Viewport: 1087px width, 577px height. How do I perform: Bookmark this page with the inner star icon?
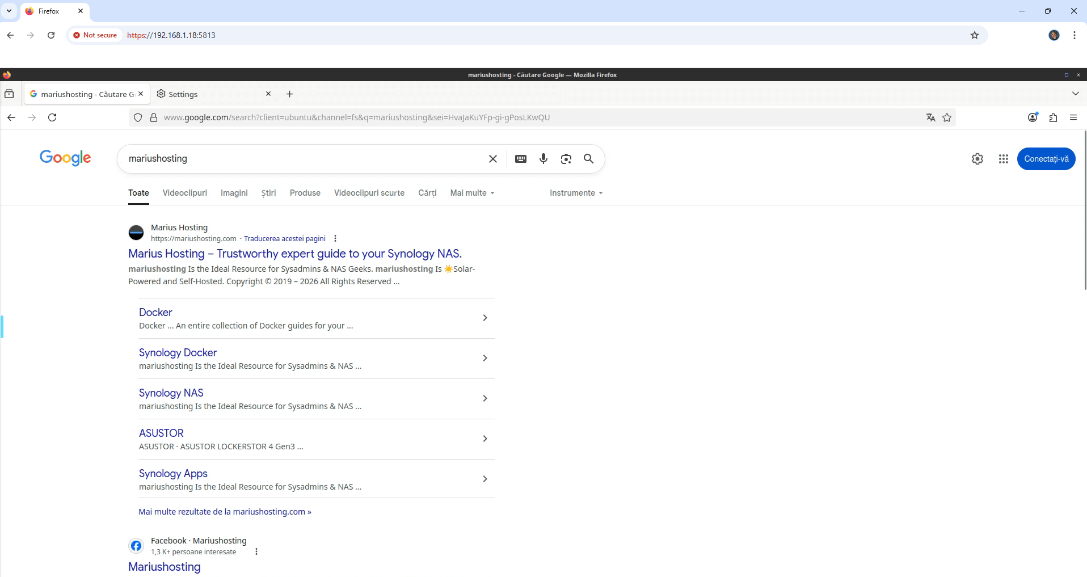(947, 117)
